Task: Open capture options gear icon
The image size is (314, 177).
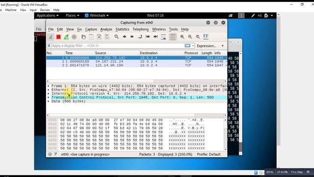Action: click(x=74, y=37)
